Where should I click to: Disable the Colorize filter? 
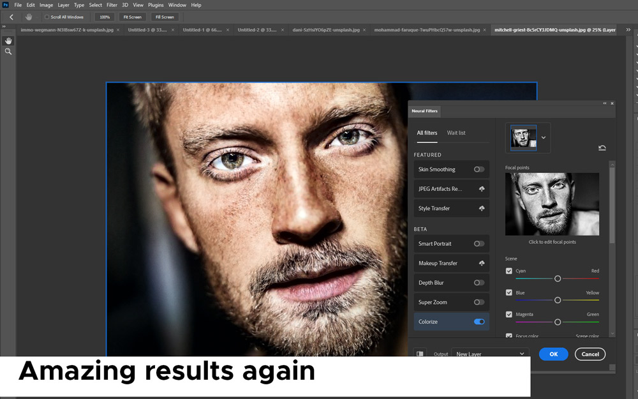pos(479,321)
